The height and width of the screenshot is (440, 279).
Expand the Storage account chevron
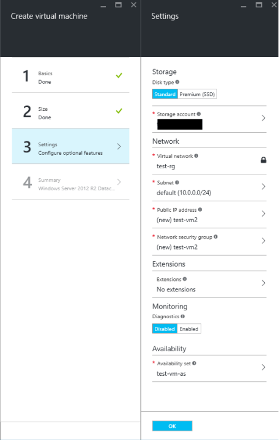coord(263,118)
